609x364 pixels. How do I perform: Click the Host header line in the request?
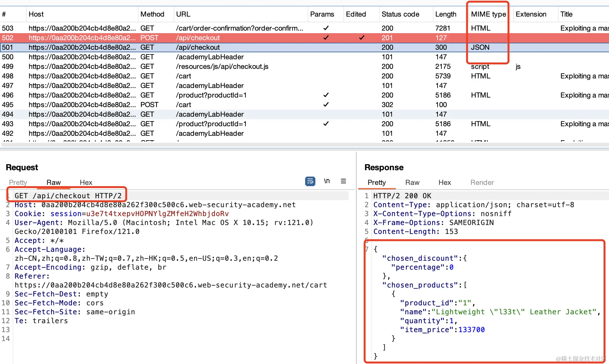pos(155,205)
